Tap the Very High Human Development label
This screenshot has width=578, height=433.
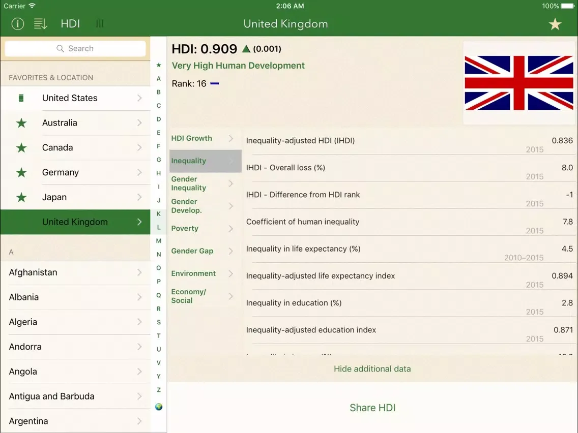[238, 66]
